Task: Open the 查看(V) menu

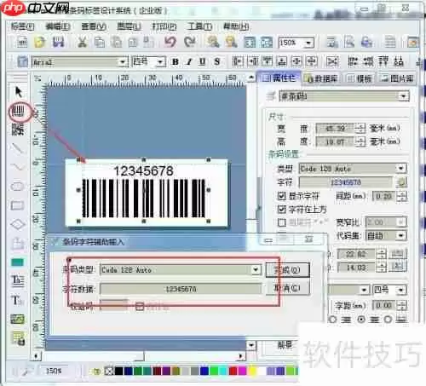Action: coord(94,26)
